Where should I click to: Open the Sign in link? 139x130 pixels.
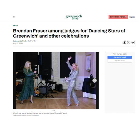(x=132, y=17)
